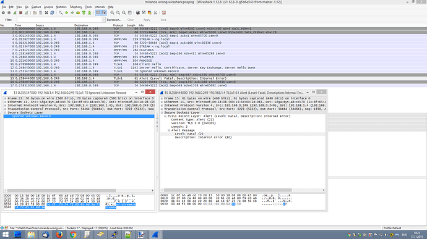Reset zoom to normal size

(124, 13)
